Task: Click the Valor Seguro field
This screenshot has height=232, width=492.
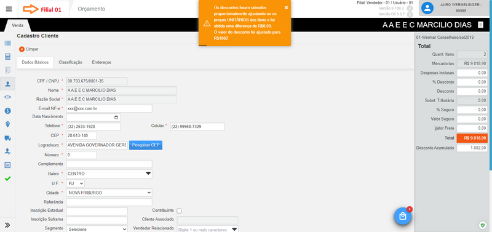Action: tap(472, 119)
